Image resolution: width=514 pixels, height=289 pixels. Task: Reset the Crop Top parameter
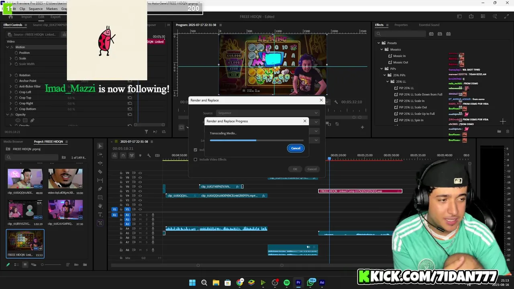(130, 98)
